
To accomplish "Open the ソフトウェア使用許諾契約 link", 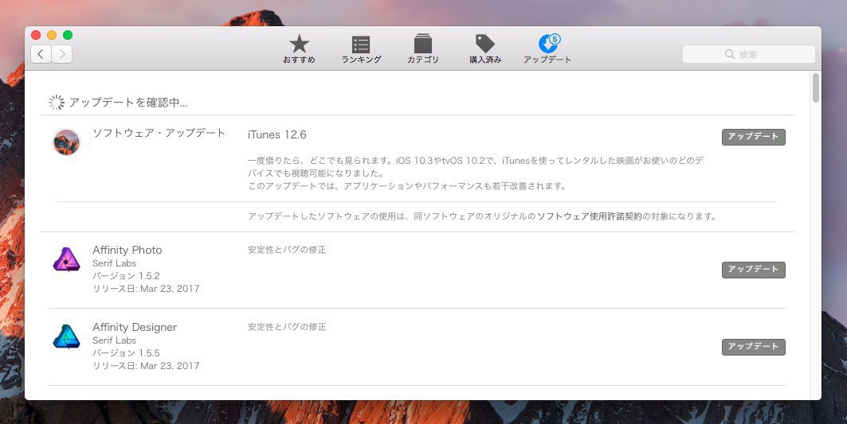I will coord(590,216).
